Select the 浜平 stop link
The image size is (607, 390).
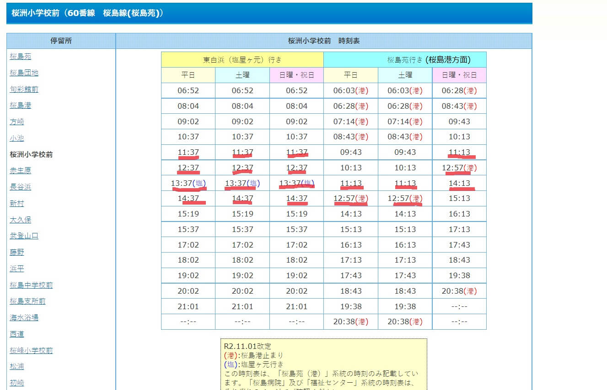pyautogui.click(x=17, y=269)
